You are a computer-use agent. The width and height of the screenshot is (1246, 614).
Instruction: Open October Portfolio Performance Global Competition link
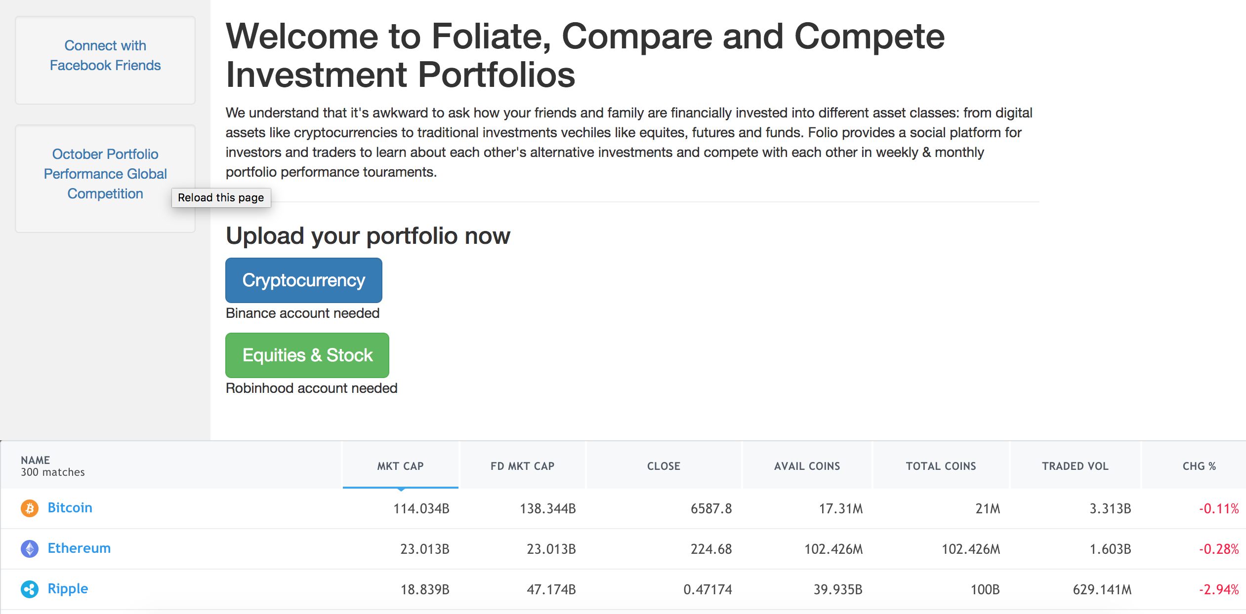pos(105,174)
